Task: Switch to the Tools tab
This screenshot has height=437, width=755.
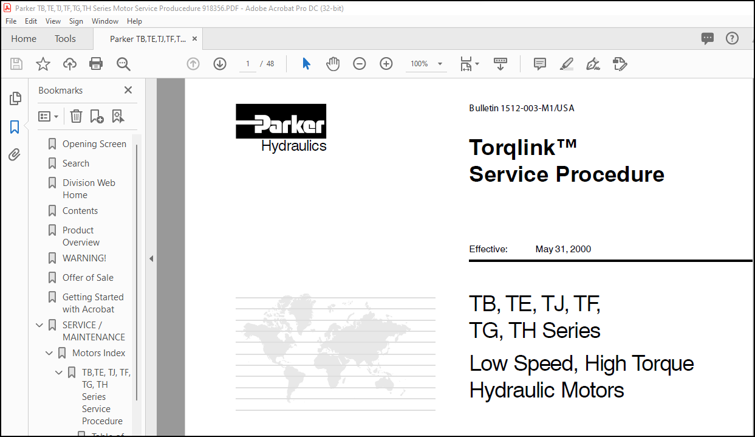Action: [x=65, y=39]
